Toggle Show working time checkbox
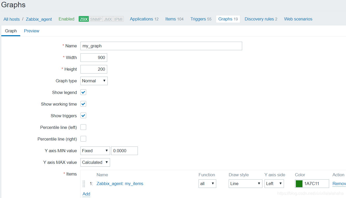This screenshot has height=198, width=346. [83, 104]
